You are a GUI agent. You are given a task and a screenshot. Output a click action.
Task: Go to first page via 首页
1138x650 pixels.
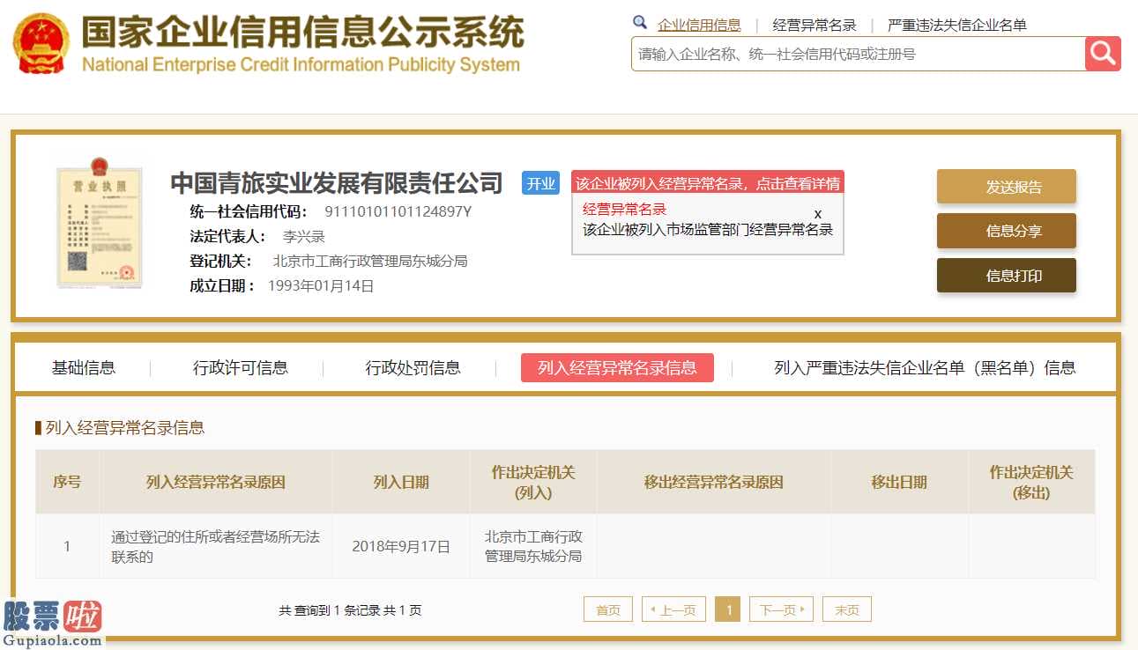(x=608, y=609)
